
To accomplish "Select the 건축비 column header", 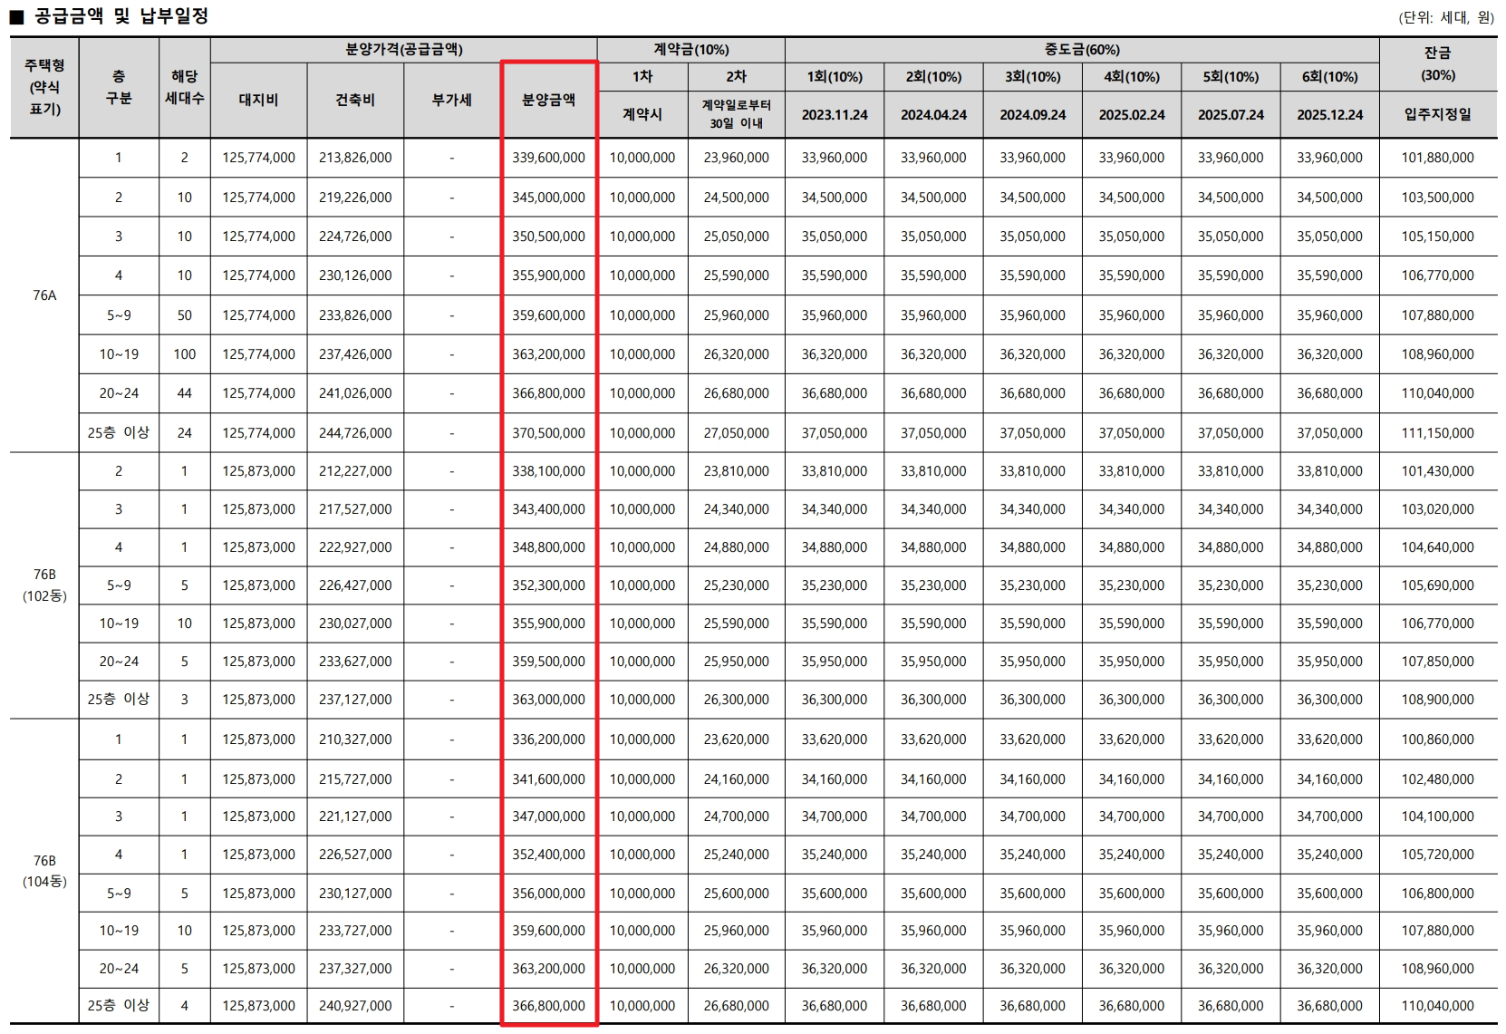I will tap(355, 100).
